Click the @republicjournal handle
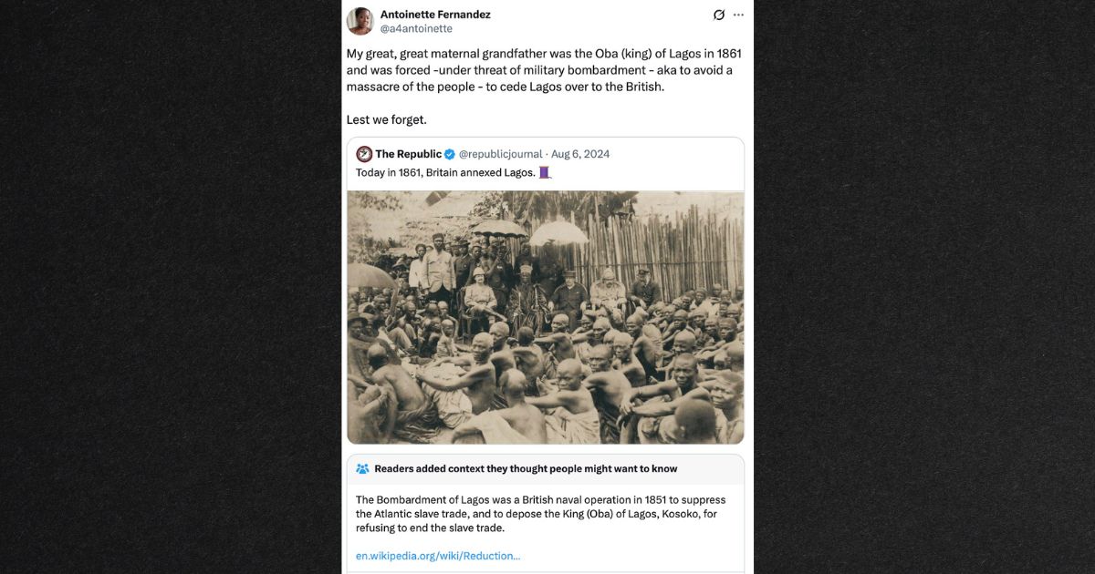1095x574 pixels. tap(501, 154)
